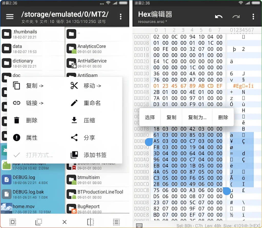The image size is (262, 228).
Task: Tap 复制 in the hex editor popup
Action: 172,117
